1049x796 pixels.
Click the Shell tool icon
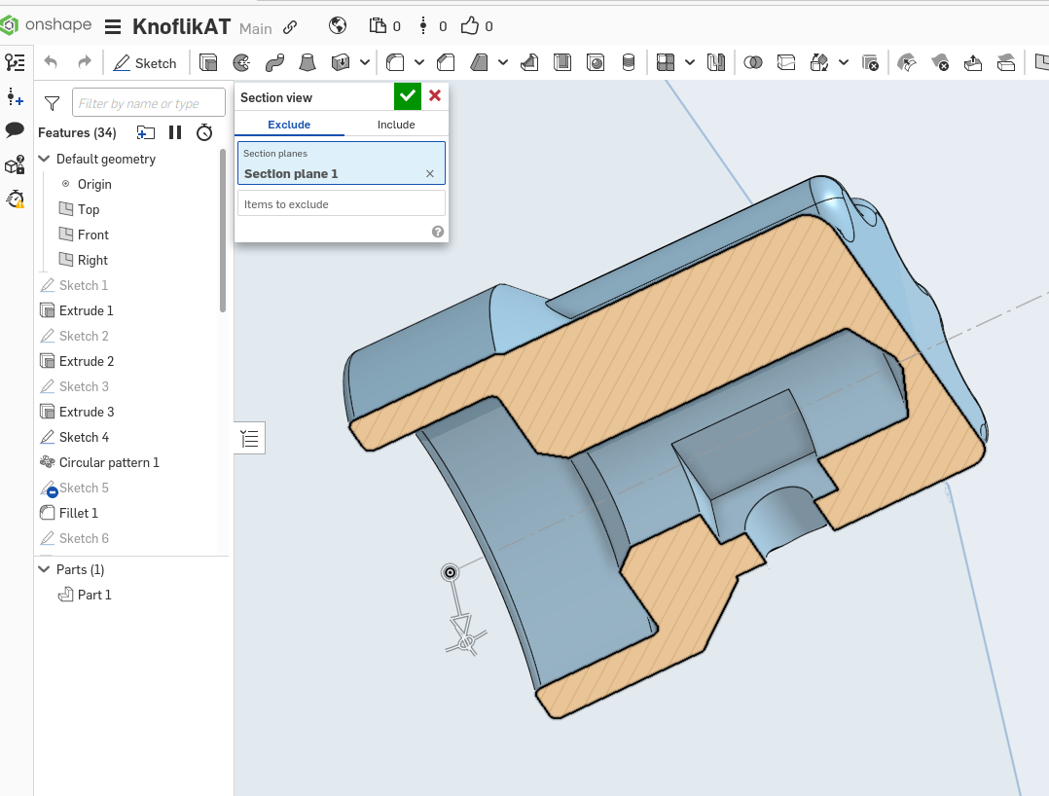pos(561,63)
